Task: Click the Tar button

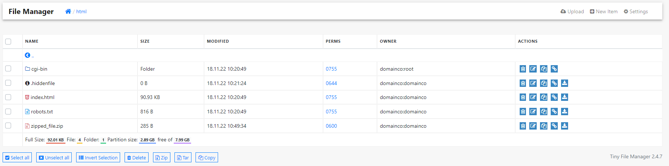Action: tap(183, 158)
